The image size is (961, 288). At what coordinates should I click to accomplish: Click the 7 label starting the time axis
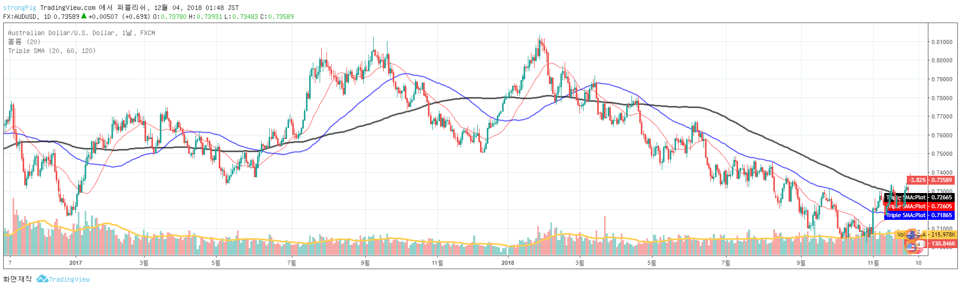coord(10,263)
